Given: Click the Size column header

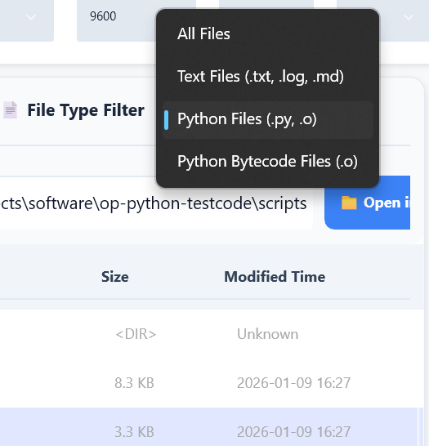Looking at the screenshot, I should [x=115, y=277].
